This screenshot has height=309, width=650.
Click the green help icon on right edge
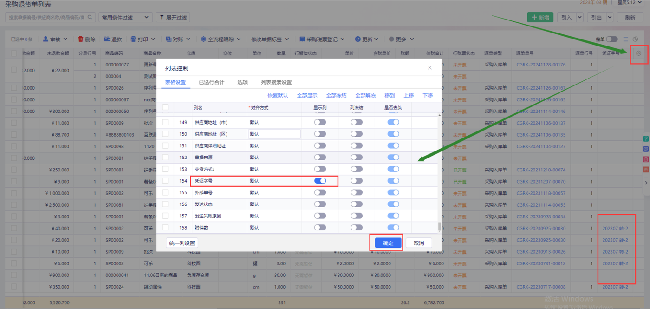pyautogui.click(x=646, y=139)
